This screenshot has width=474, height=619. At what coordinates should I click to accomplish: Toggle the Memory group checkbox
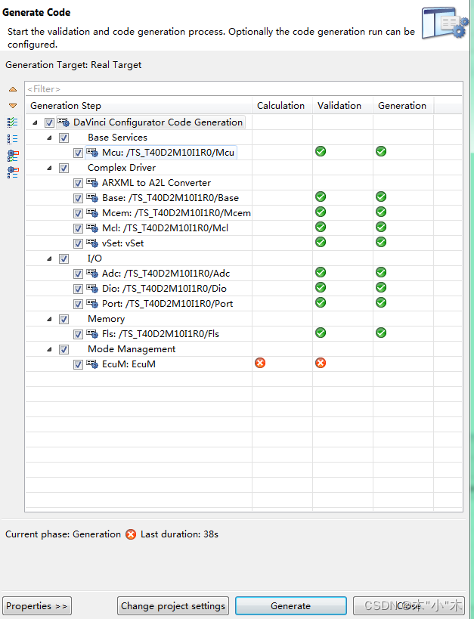point(64,319)
